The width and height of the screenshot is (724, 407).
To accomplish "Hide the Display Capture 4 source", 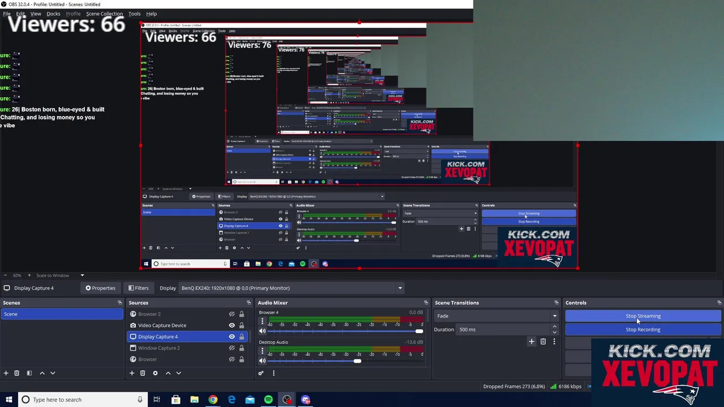I will click(x=231, y=336).
